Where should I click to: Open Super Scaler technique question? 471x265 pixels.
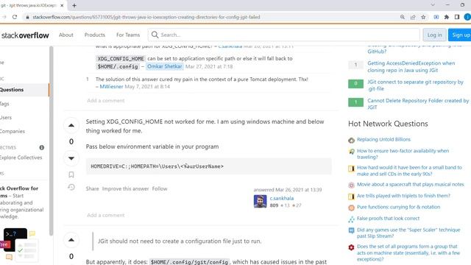click(x=408, y=233)
